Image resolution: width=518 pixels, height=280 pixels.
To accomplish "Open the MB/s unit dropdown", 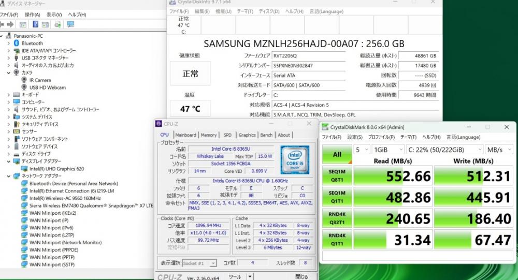I will (x=499, y=150).
